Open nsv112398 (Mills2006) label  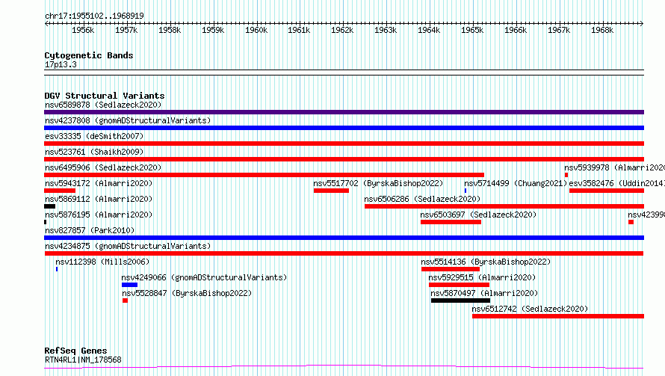tap(102, 262)
